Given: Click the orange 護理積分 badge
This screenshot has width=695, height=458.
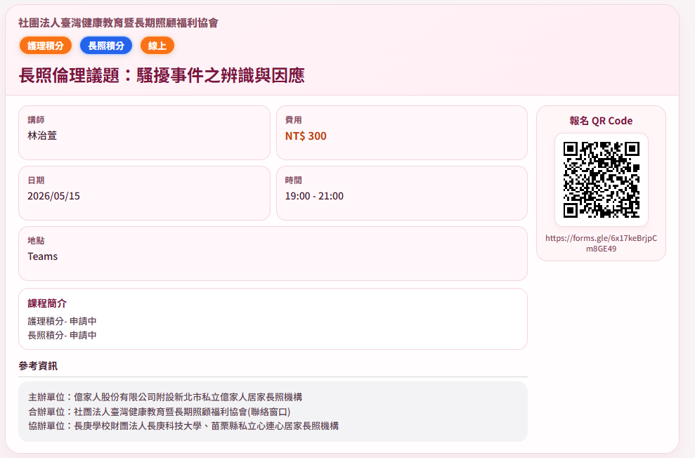Looking at the screenshot, I should [46, 46].
